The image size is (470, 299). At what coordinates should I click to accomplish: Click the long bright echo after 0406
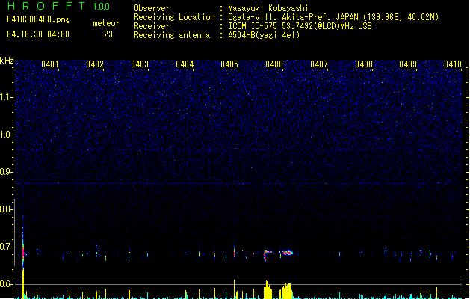pyautogui.click(x=287, y=253)
